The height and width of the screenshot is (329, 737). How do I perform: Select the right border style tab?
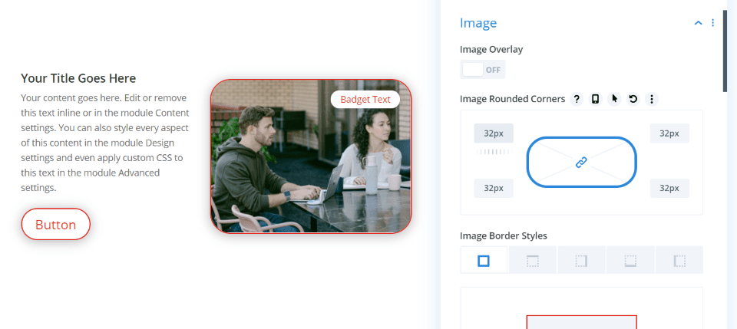tap(581, 261)
